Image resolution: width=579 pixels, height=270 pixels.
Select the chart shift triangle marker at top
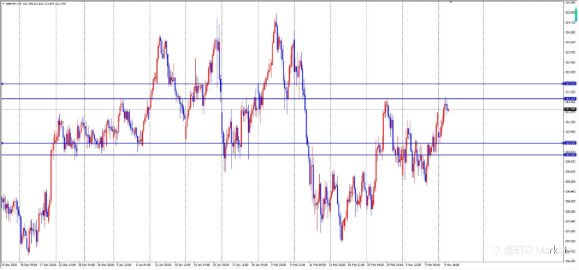coord(451,2)
